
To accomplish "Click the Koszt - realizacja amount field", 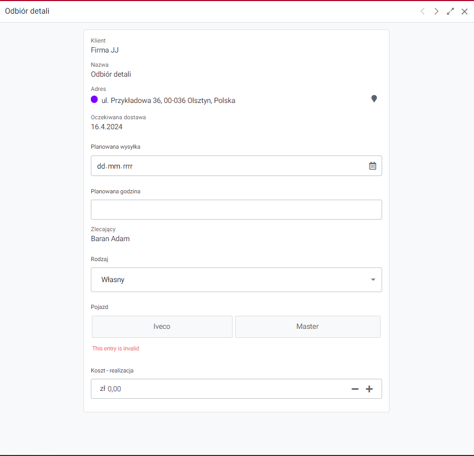I will 220,389.
